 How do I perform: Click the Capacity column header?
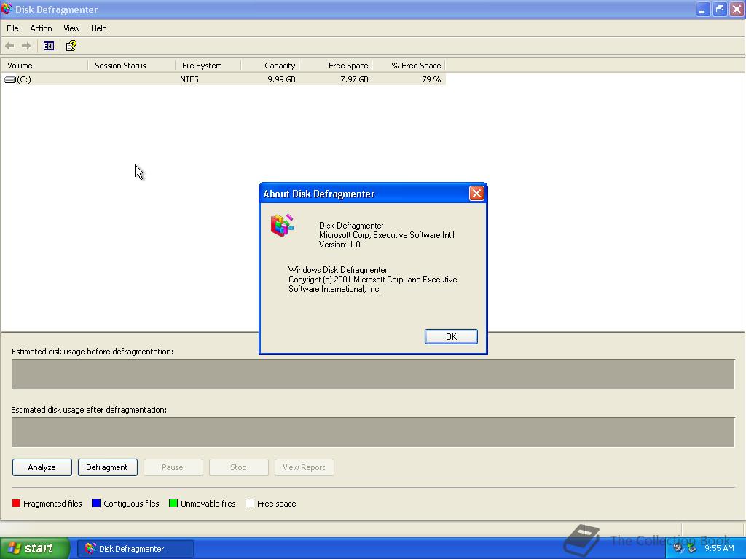270,66
